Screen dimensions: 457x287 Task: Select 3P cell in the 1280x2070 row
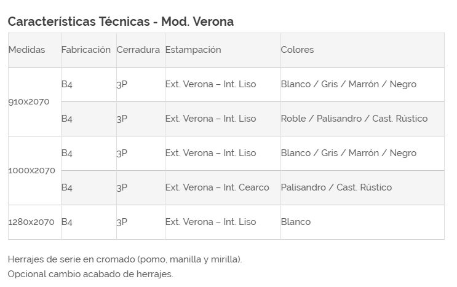[122, 222]
